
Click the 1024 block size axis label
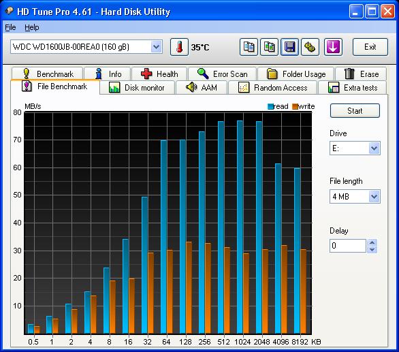point(242,342)
